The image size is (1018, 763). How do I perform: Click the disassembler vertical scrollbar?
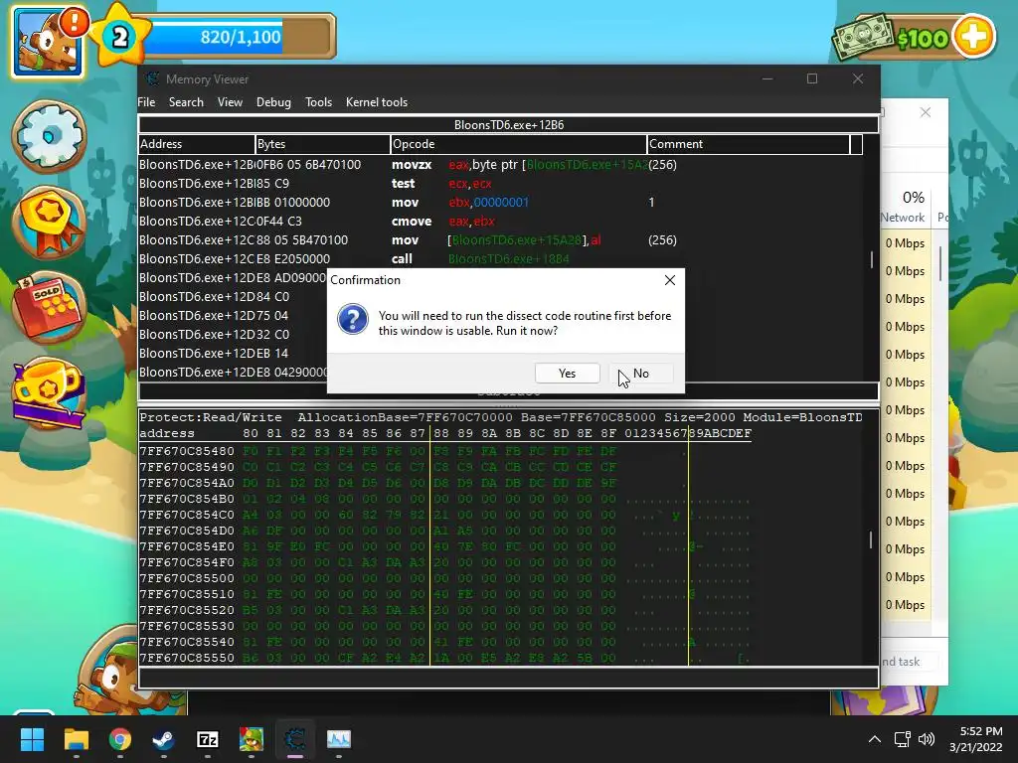[872, 259]
